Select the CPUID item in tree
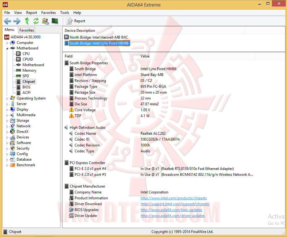 [28, 59]
